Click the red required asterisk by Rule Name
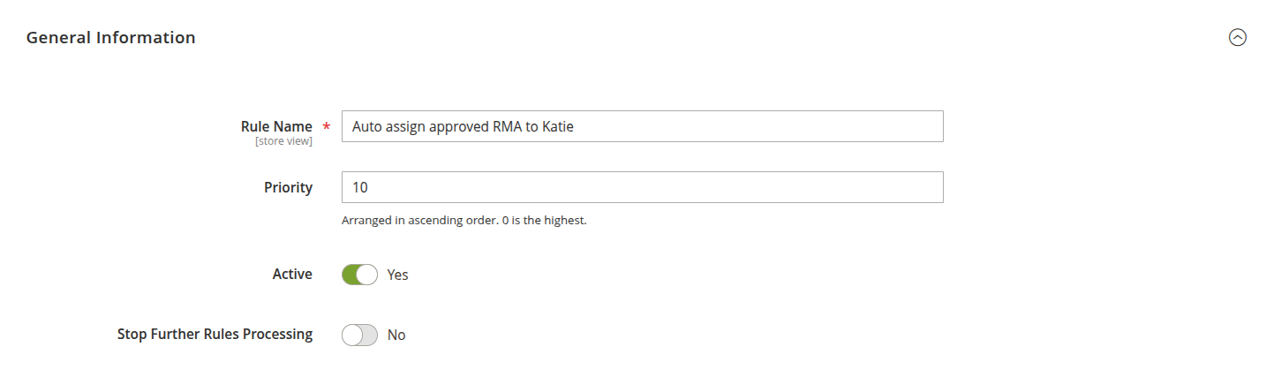The image size is (1274, 377). click(326, 127)
